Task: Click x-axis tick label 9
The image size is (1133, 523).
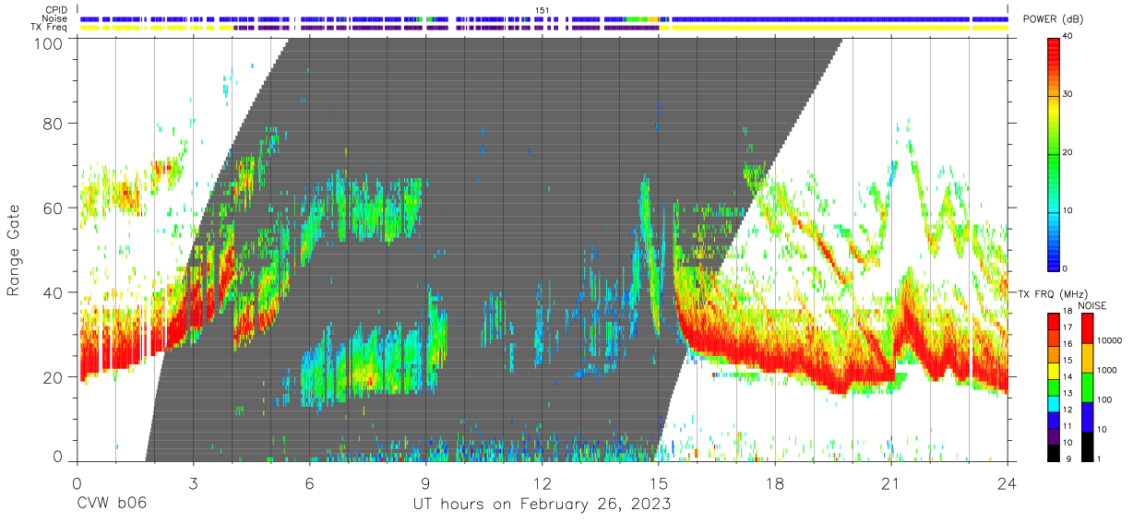Action: coord(425,483)
